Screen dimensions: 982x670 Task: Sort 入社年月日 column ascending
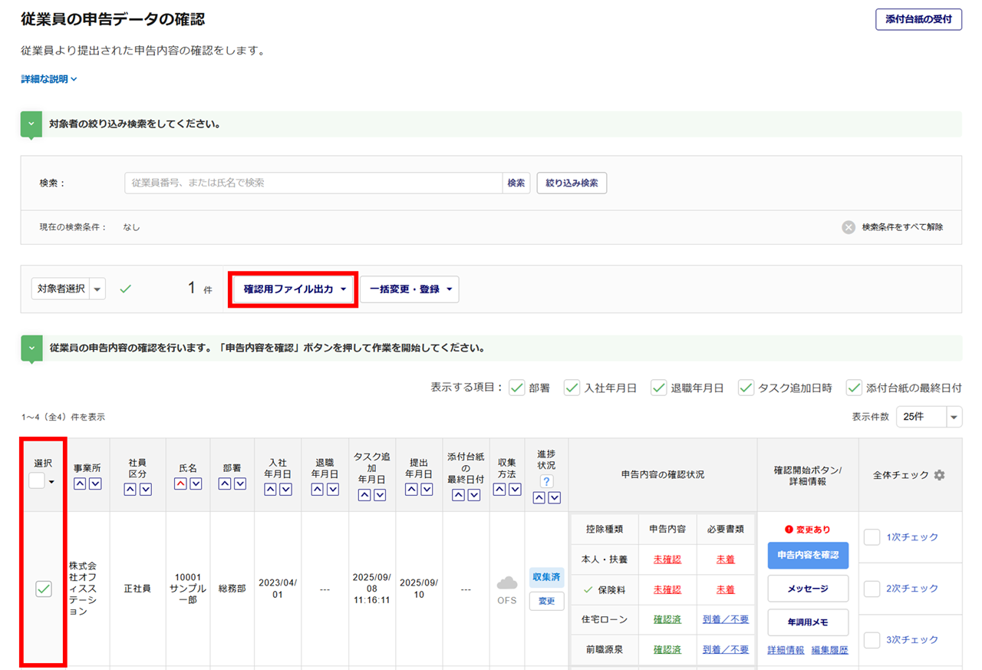(x=270, y=489)
